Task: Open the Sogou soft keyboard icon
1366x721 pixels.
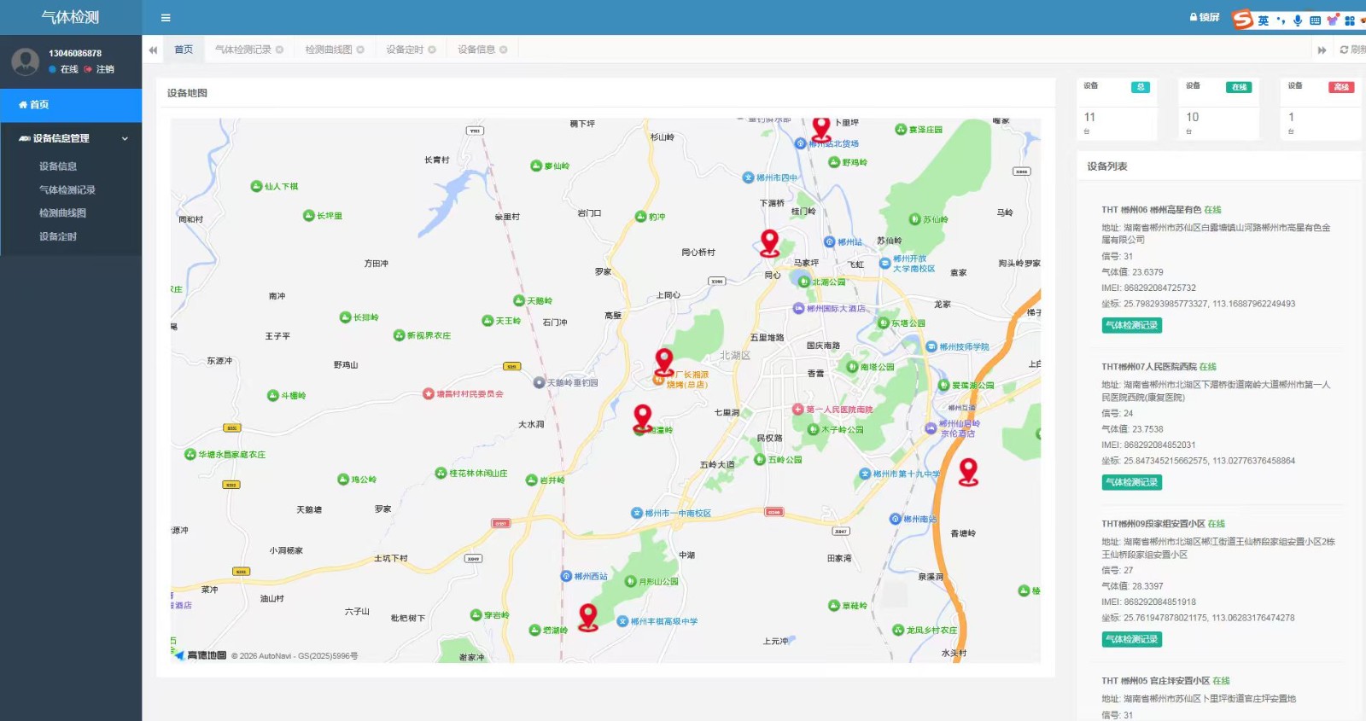Action: [x=1315, y=20]
